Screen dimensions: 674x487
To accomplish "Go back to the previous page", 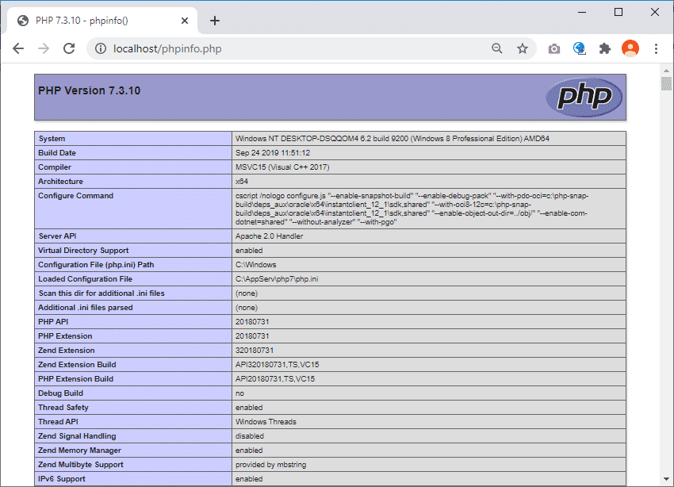I will pyautogui.click(x=18, y=48).
